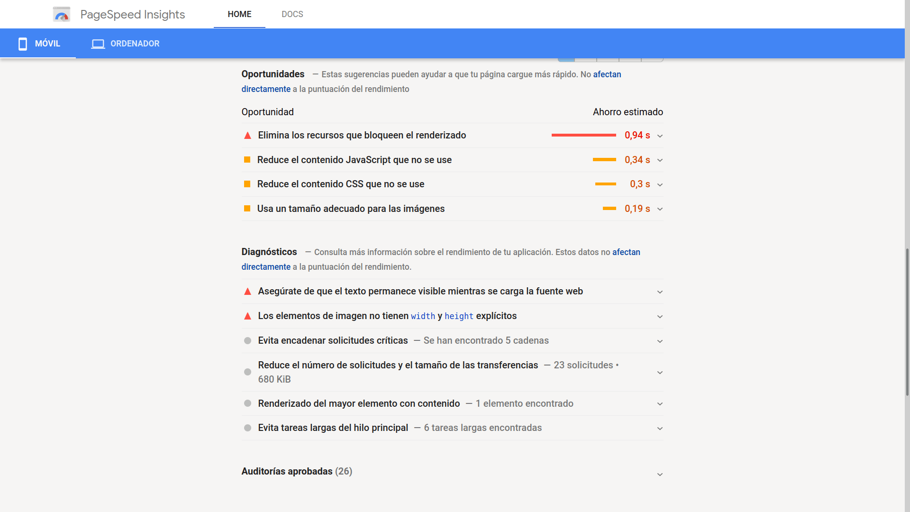Click 'Usa un tamaño adecuado para las imágenes'
This screenshot has height=512, width=910.
[x=351, y=209]
